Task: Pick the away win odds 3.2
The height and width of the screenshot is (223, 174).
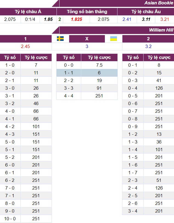Action: click(148, 46)
